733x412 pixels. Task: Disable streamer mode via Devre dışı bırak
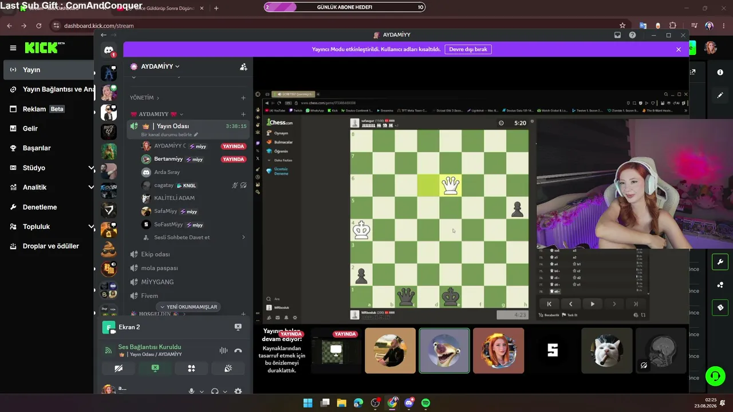click(468, 49)
